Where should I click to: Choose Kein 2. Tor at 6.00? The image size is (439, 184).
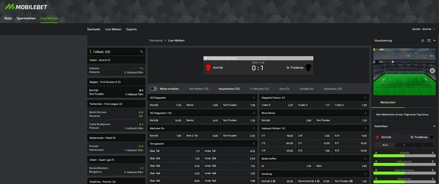202,136
